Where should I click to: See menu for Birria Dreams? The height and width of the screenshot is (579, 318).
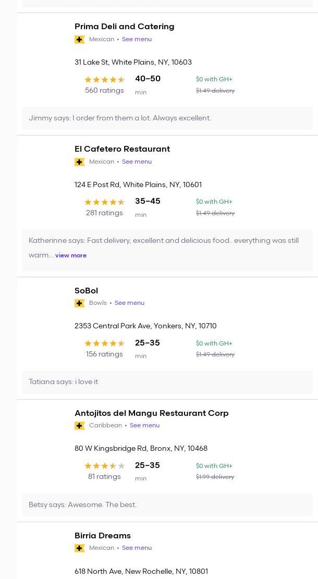tap(137, 548)
